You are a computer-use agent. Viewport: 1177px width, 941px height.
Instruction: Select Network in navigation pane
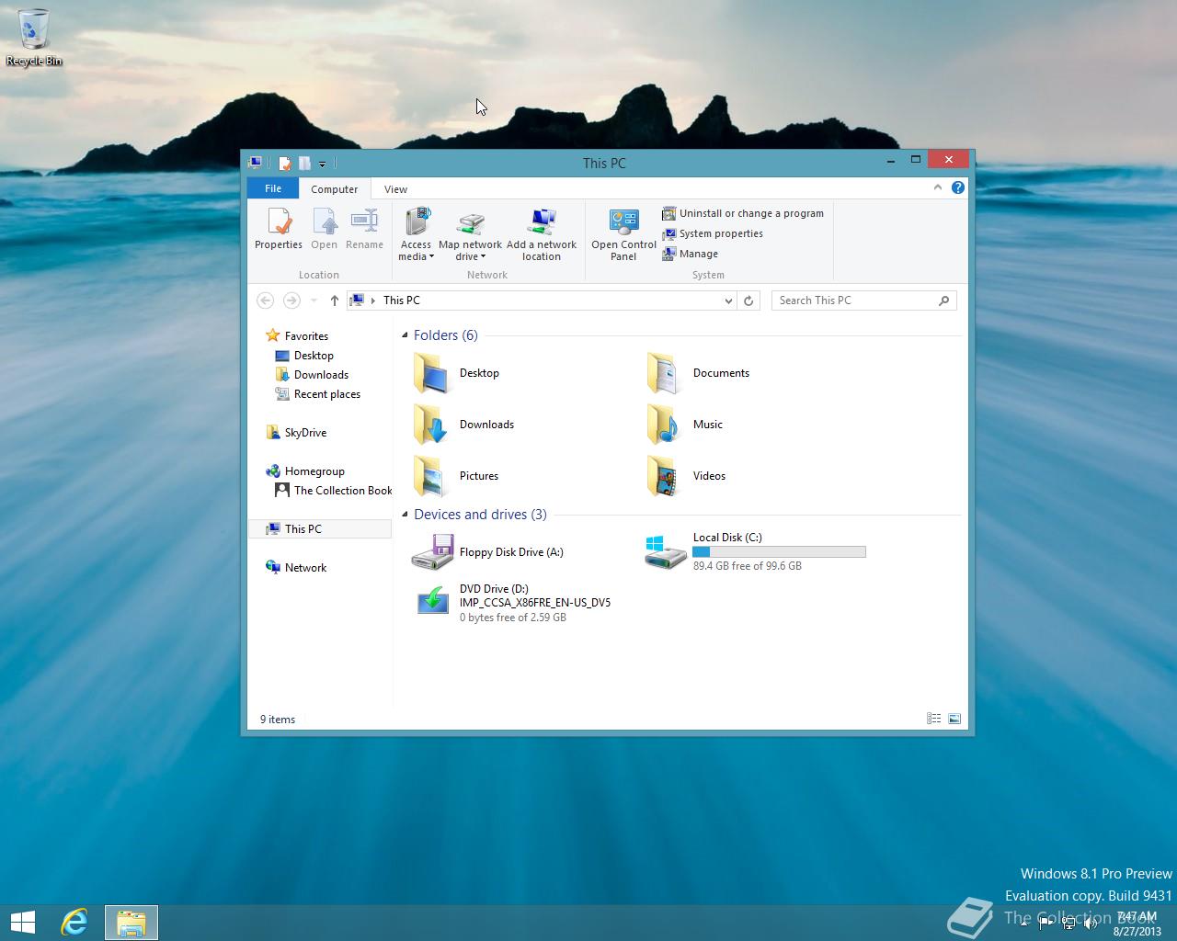click(305, 568)
